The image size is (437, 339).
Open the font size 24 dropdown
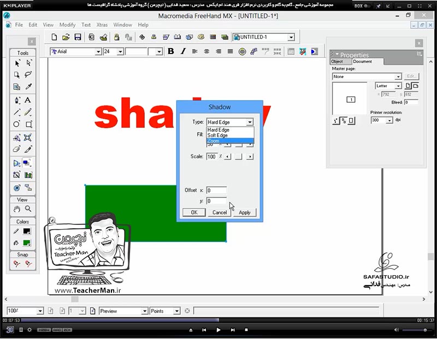[x=120, y=52]
